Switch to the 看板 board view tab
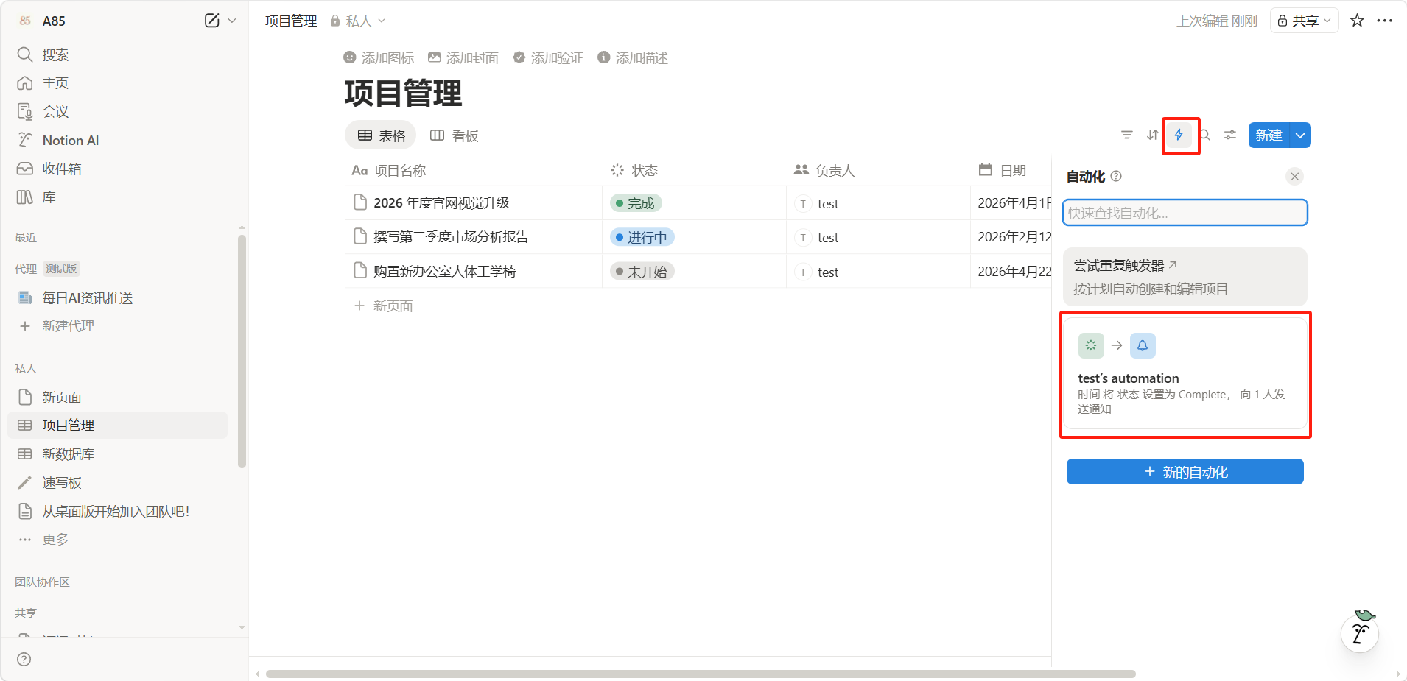The width and height of the screenshot is (1407, 681). click(455, 135)
